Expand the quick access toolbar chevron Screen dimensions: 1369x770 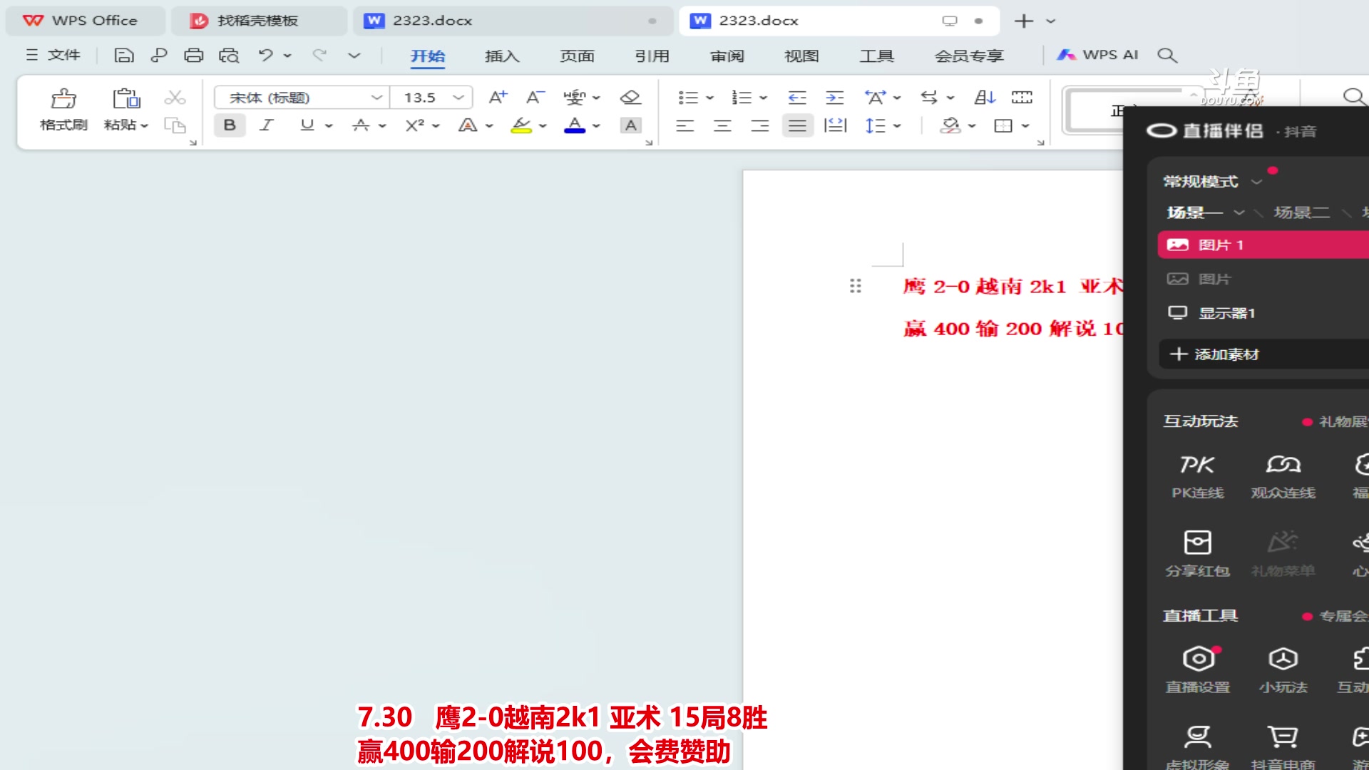(354, 55)
